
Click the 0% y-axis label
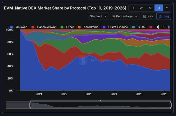[x=11, y=91]
